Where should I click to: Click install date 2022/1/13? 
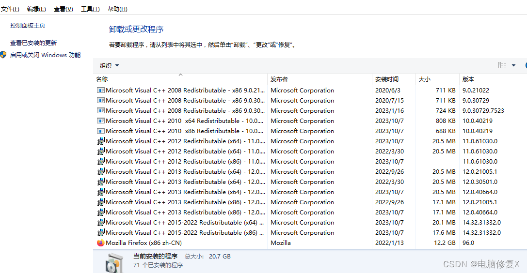tap(389, 243)
